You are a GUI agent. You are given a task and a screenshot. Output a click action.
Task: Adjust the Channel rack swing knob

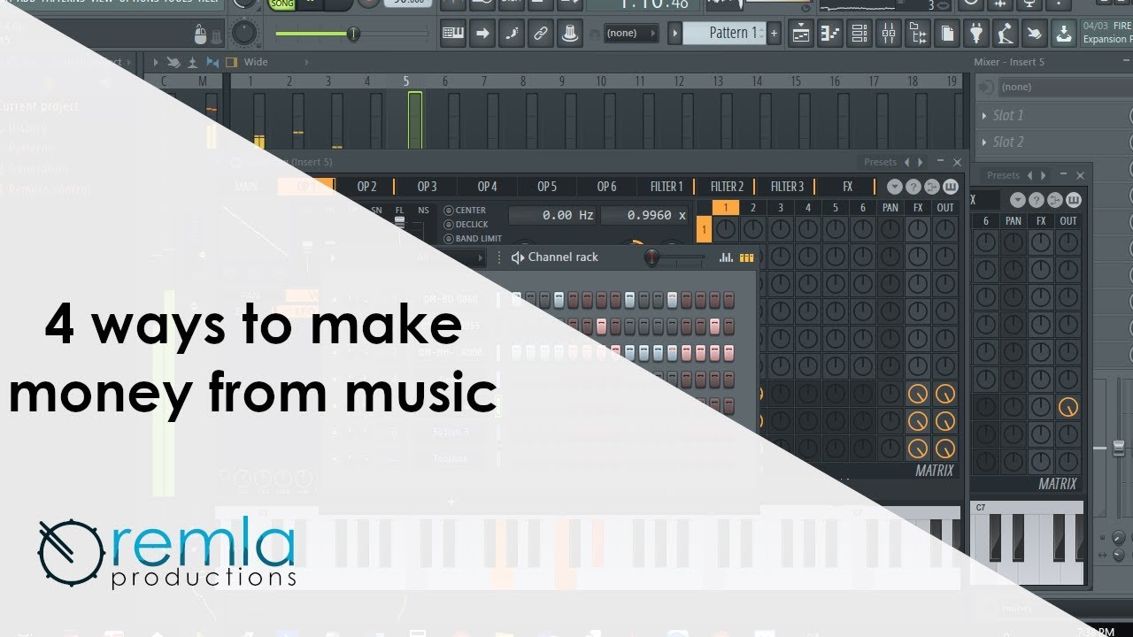click(x=652, y=257)
